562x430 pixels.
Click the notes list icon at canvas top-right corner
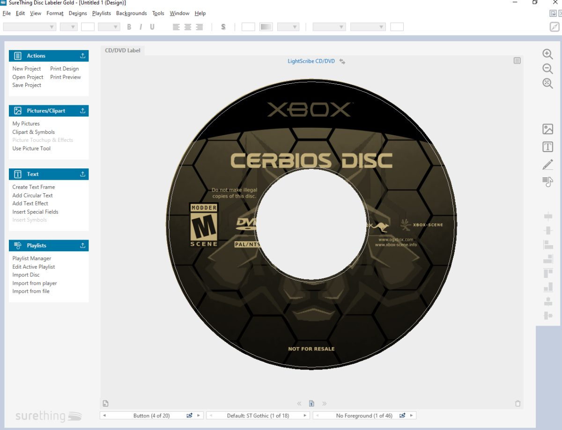tap(517, 61)
